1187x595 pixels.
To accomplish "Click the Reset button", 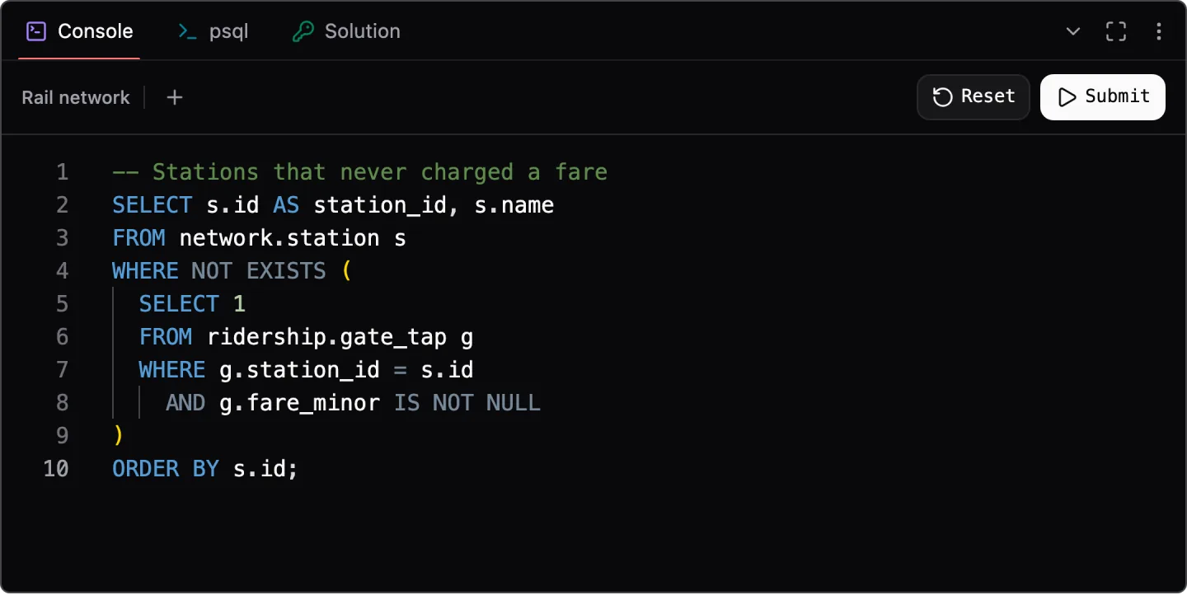I will coord(974,97).
